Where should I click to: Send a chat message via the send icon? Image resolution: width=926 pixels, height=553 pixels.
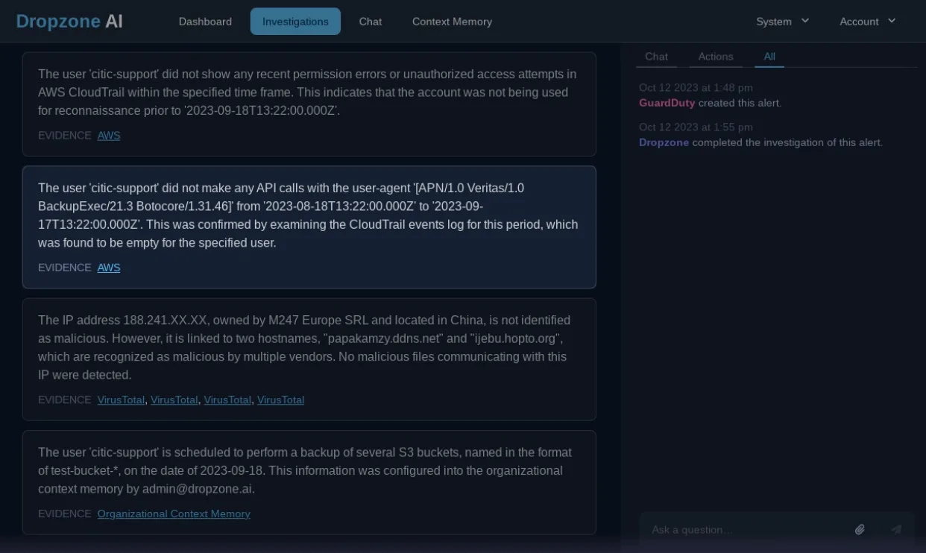[895, 529]
